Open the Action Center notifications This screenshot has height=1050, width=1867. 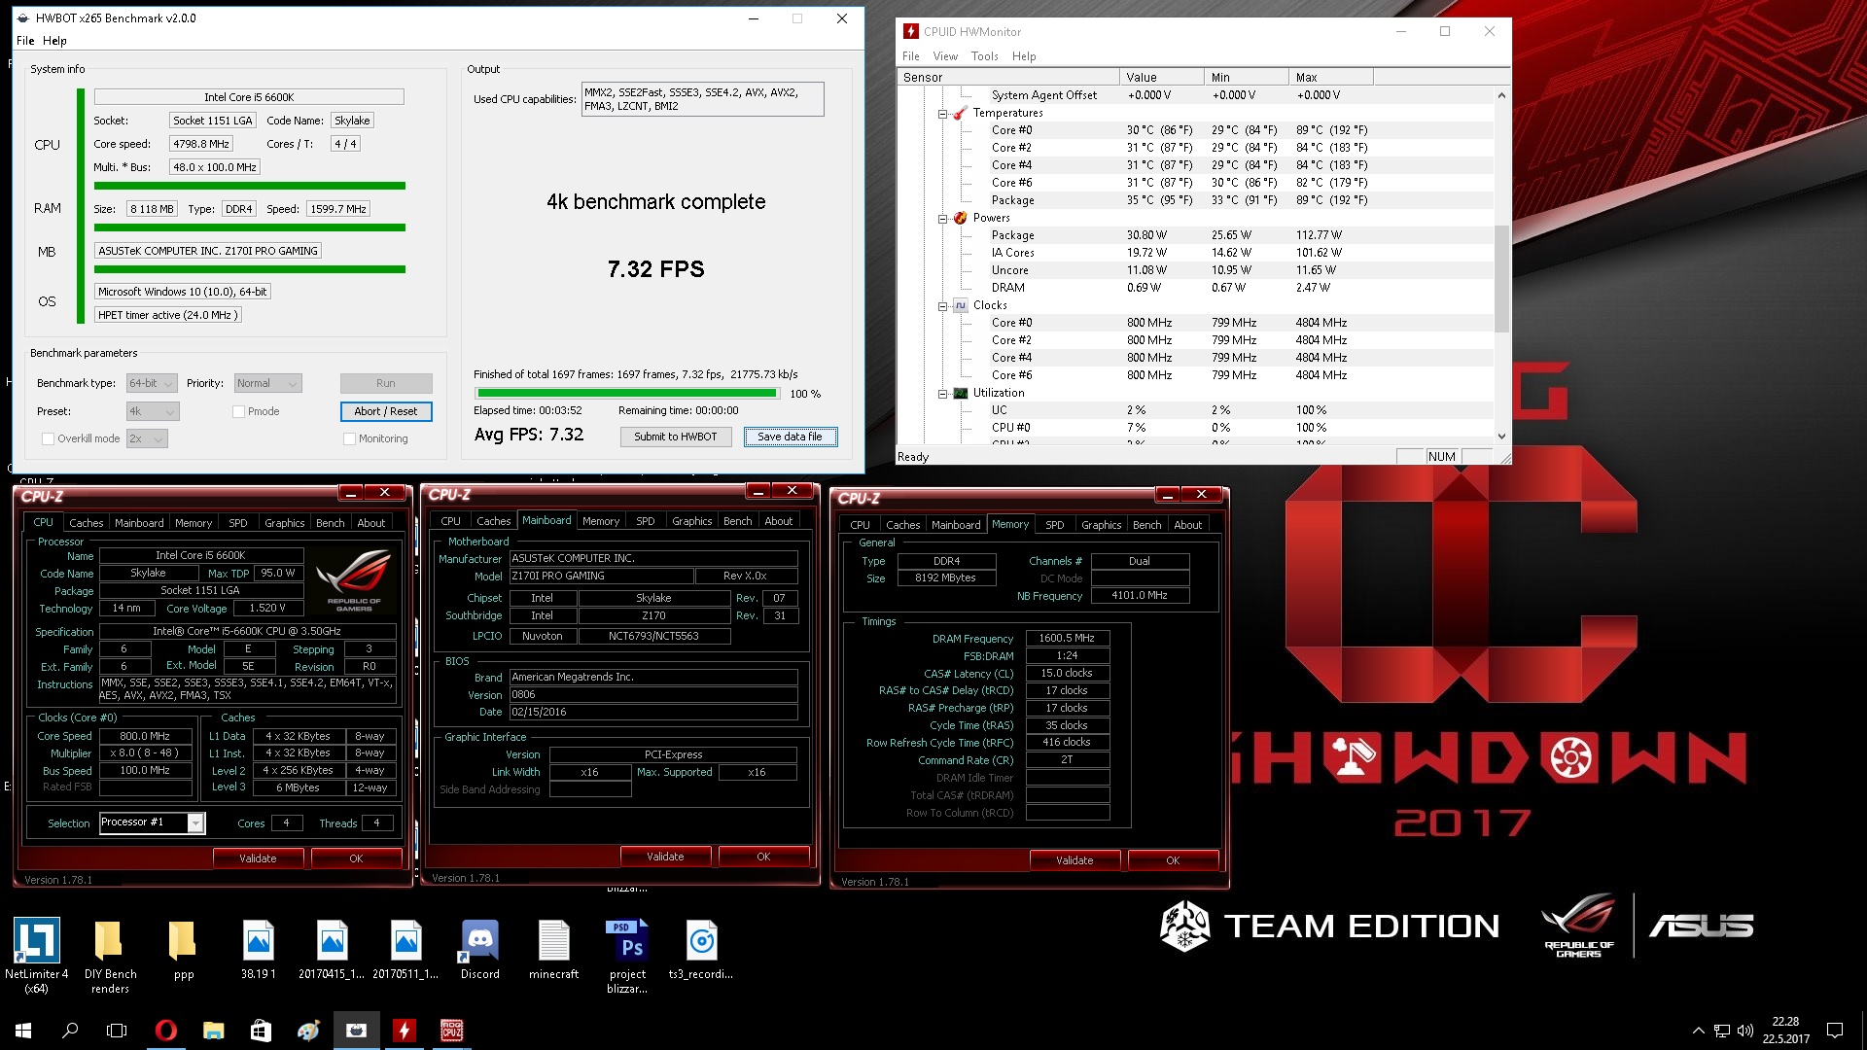[x=1835, y=1031]
